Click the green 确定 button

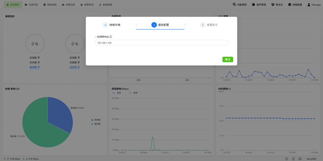point(228,59)
